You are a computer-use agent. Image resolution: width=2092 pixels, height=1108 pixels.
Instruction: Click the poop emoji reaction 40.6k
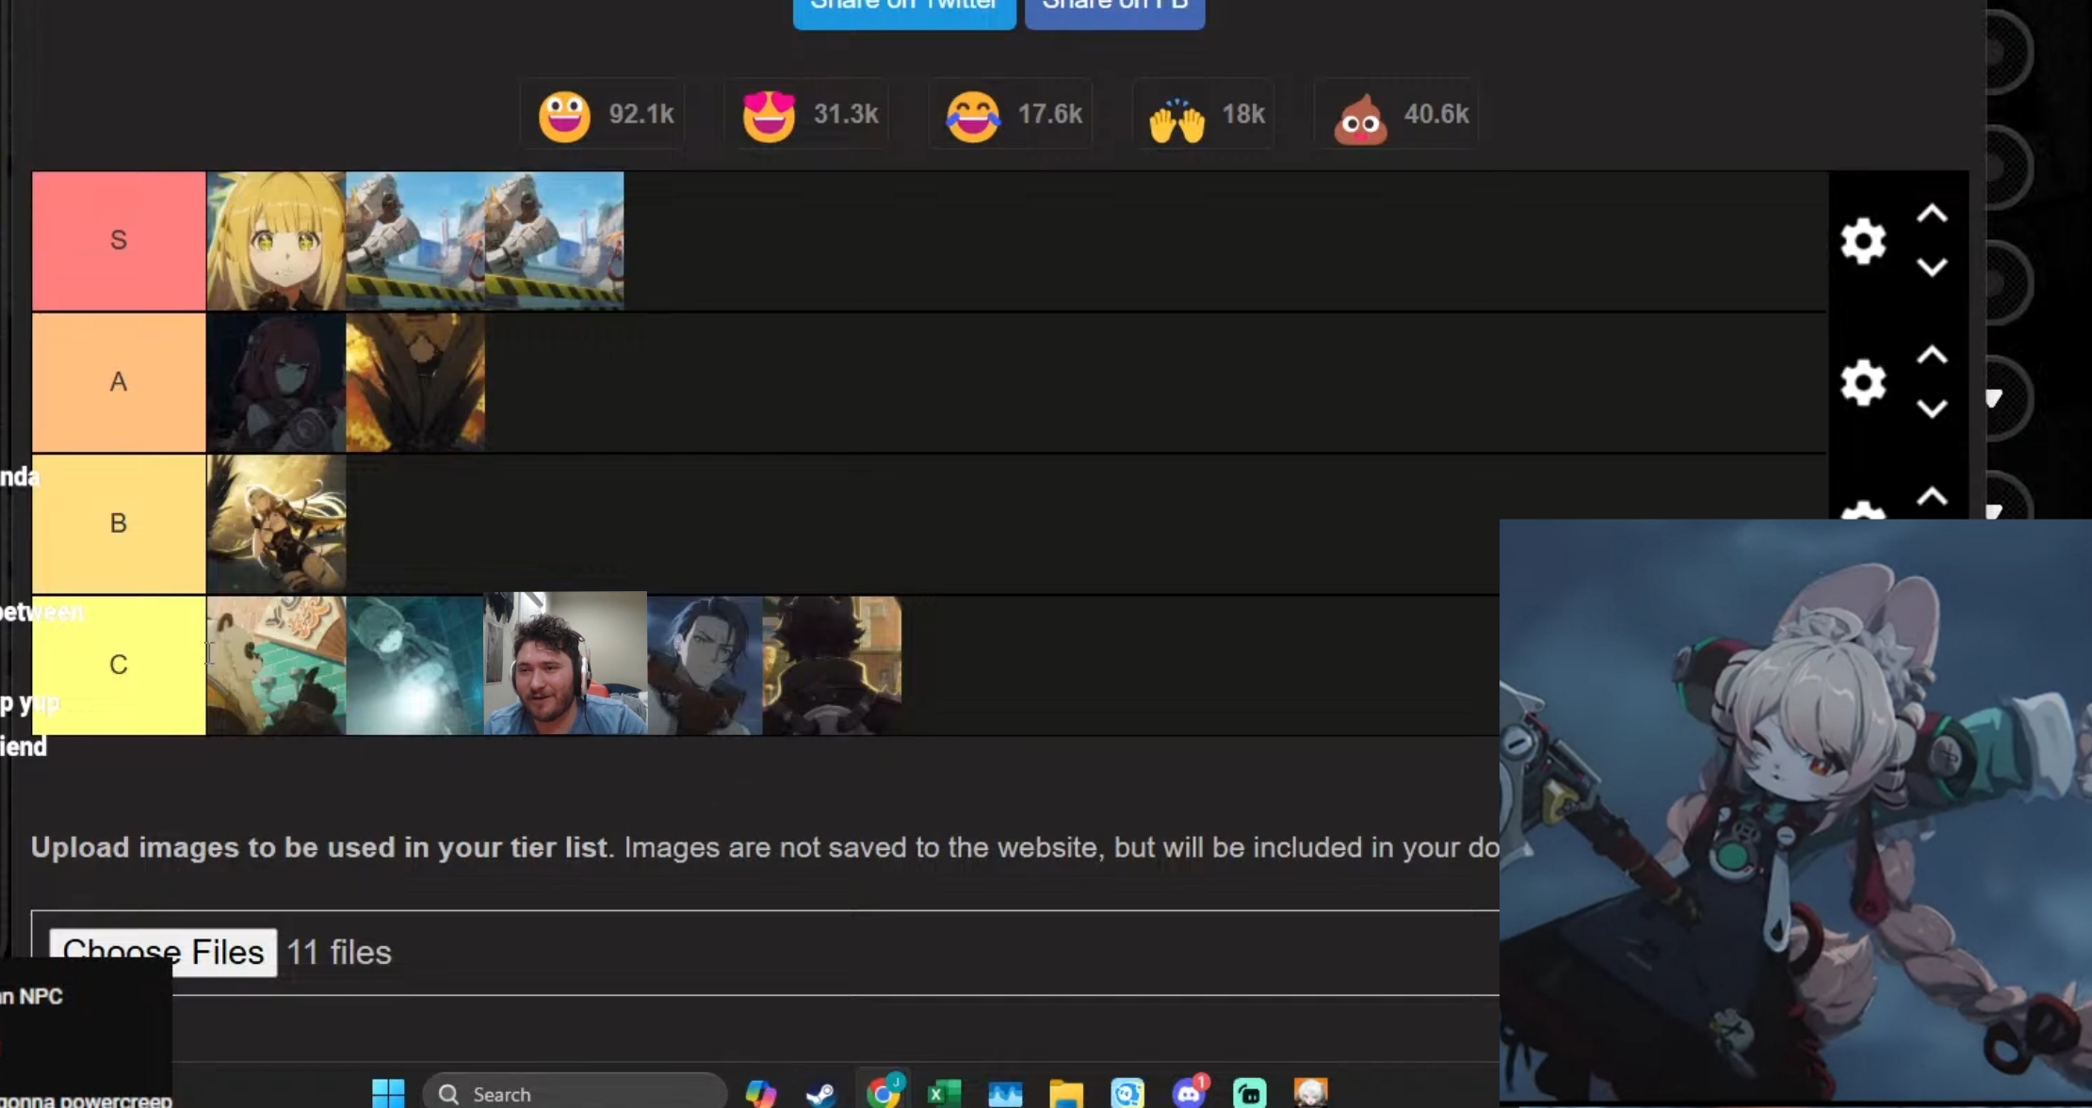(x=1398, y=115)
